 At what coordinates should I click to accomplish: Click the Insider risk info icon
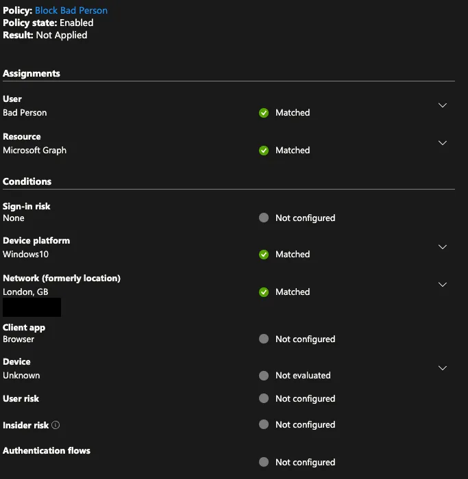tap(56, 425)
